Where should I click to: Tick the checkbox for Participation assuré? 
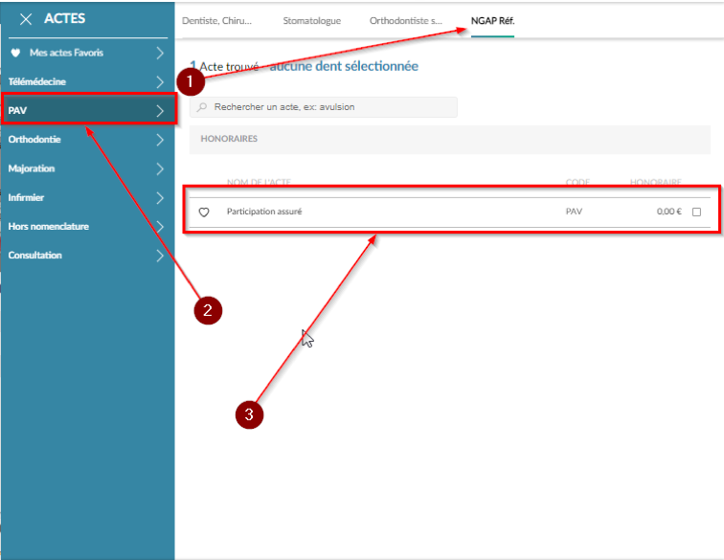(696, 213)
